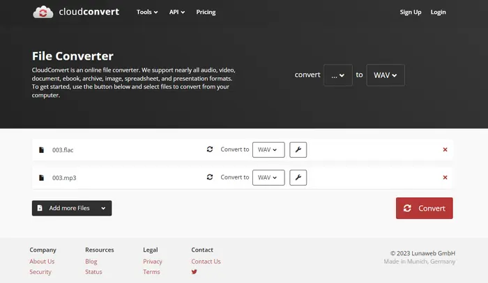Image resolution: width=488 pixels, height=283 pixels.
Task: Open wrench options for 003.mp3
Action: [298, 177]
